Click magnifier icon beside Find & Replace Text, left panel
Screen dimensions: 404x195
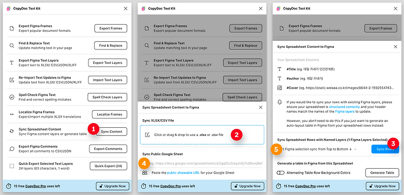click(x=12, y=46)
